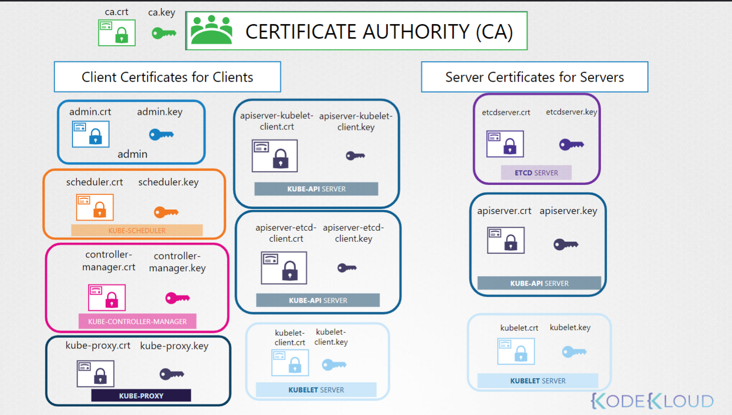This screenshot has width=732, height=415.
Task: Click the apiserver.key key icon
Action: [566, 244]
